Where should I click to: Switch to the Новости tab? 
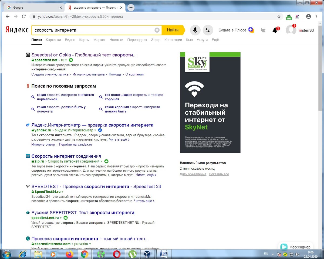pos(116,40)
